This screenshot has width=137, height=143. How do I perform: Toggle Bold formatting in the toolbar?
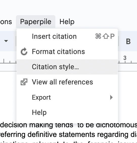(128, 42)
